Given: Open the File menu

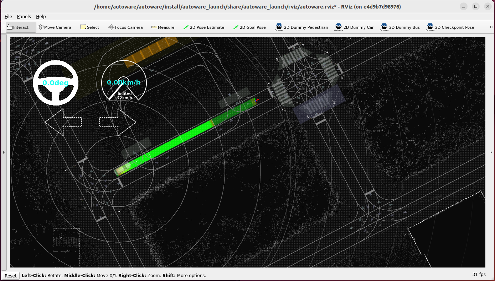Looking at the screenshot, I should pyautogui.click(x=8, y=16).
